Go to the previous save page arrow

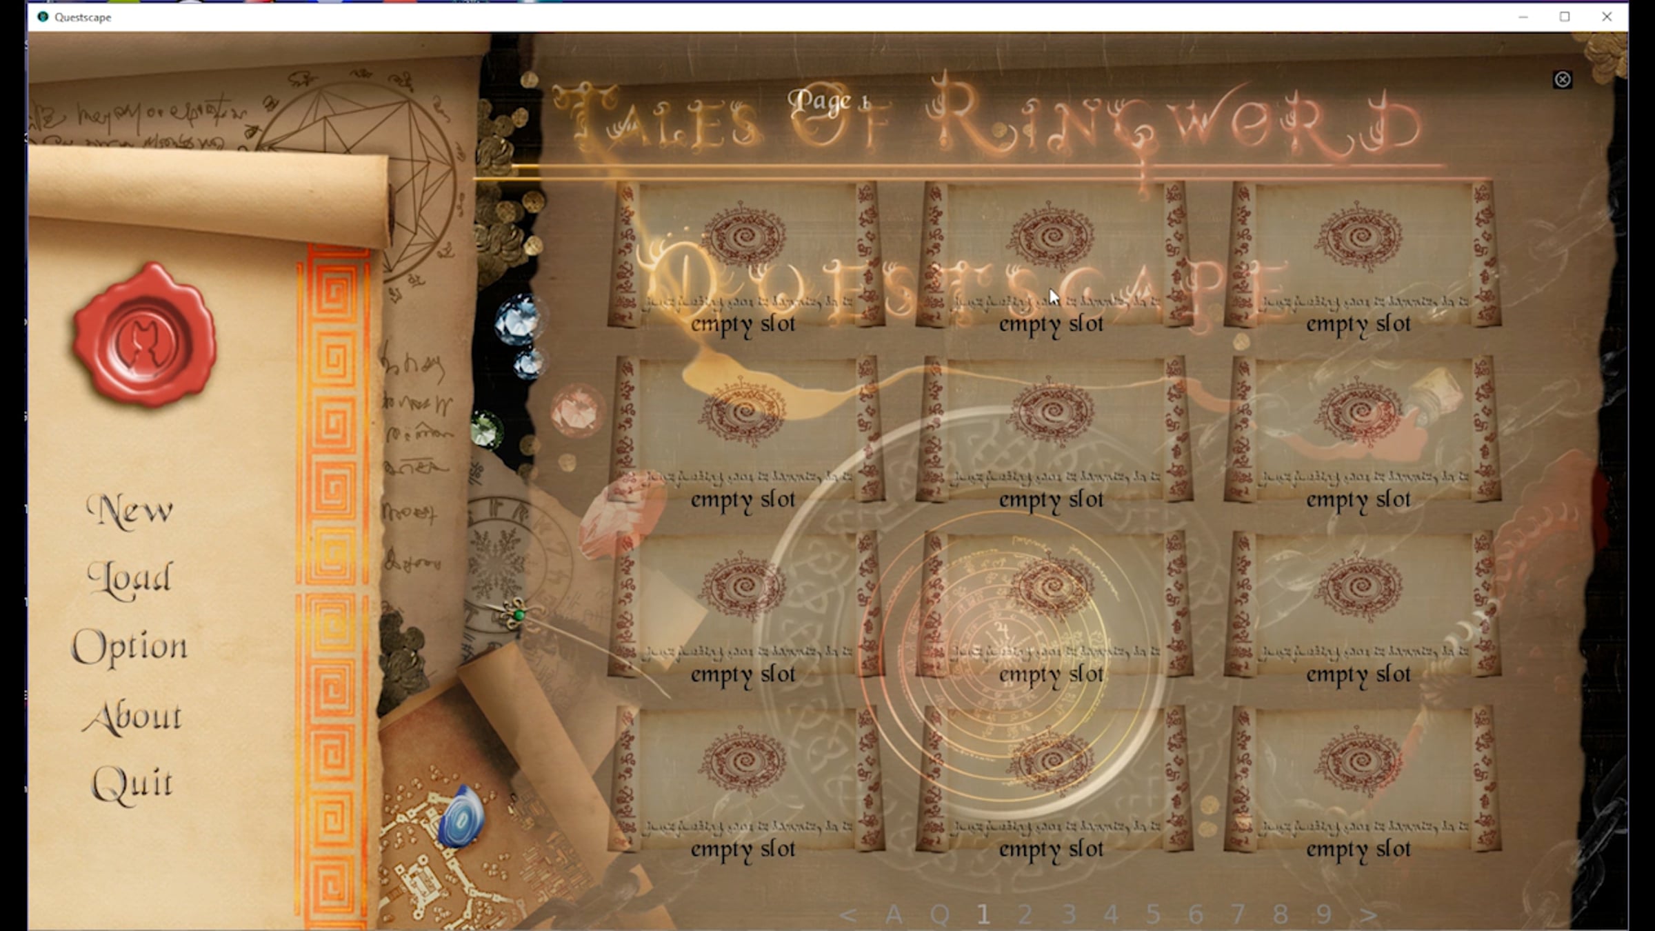[849, 914]
